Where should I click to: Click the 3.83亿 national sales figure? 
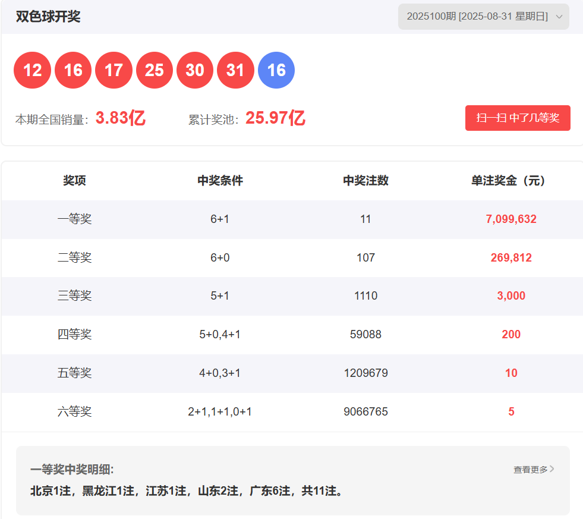[121, 118]
